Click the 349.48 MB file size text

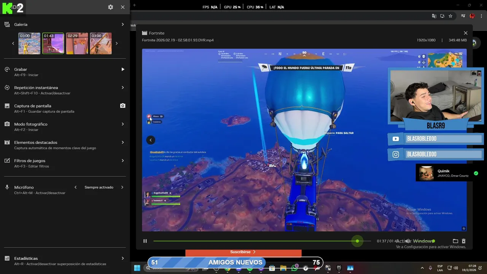coord(458,40)
